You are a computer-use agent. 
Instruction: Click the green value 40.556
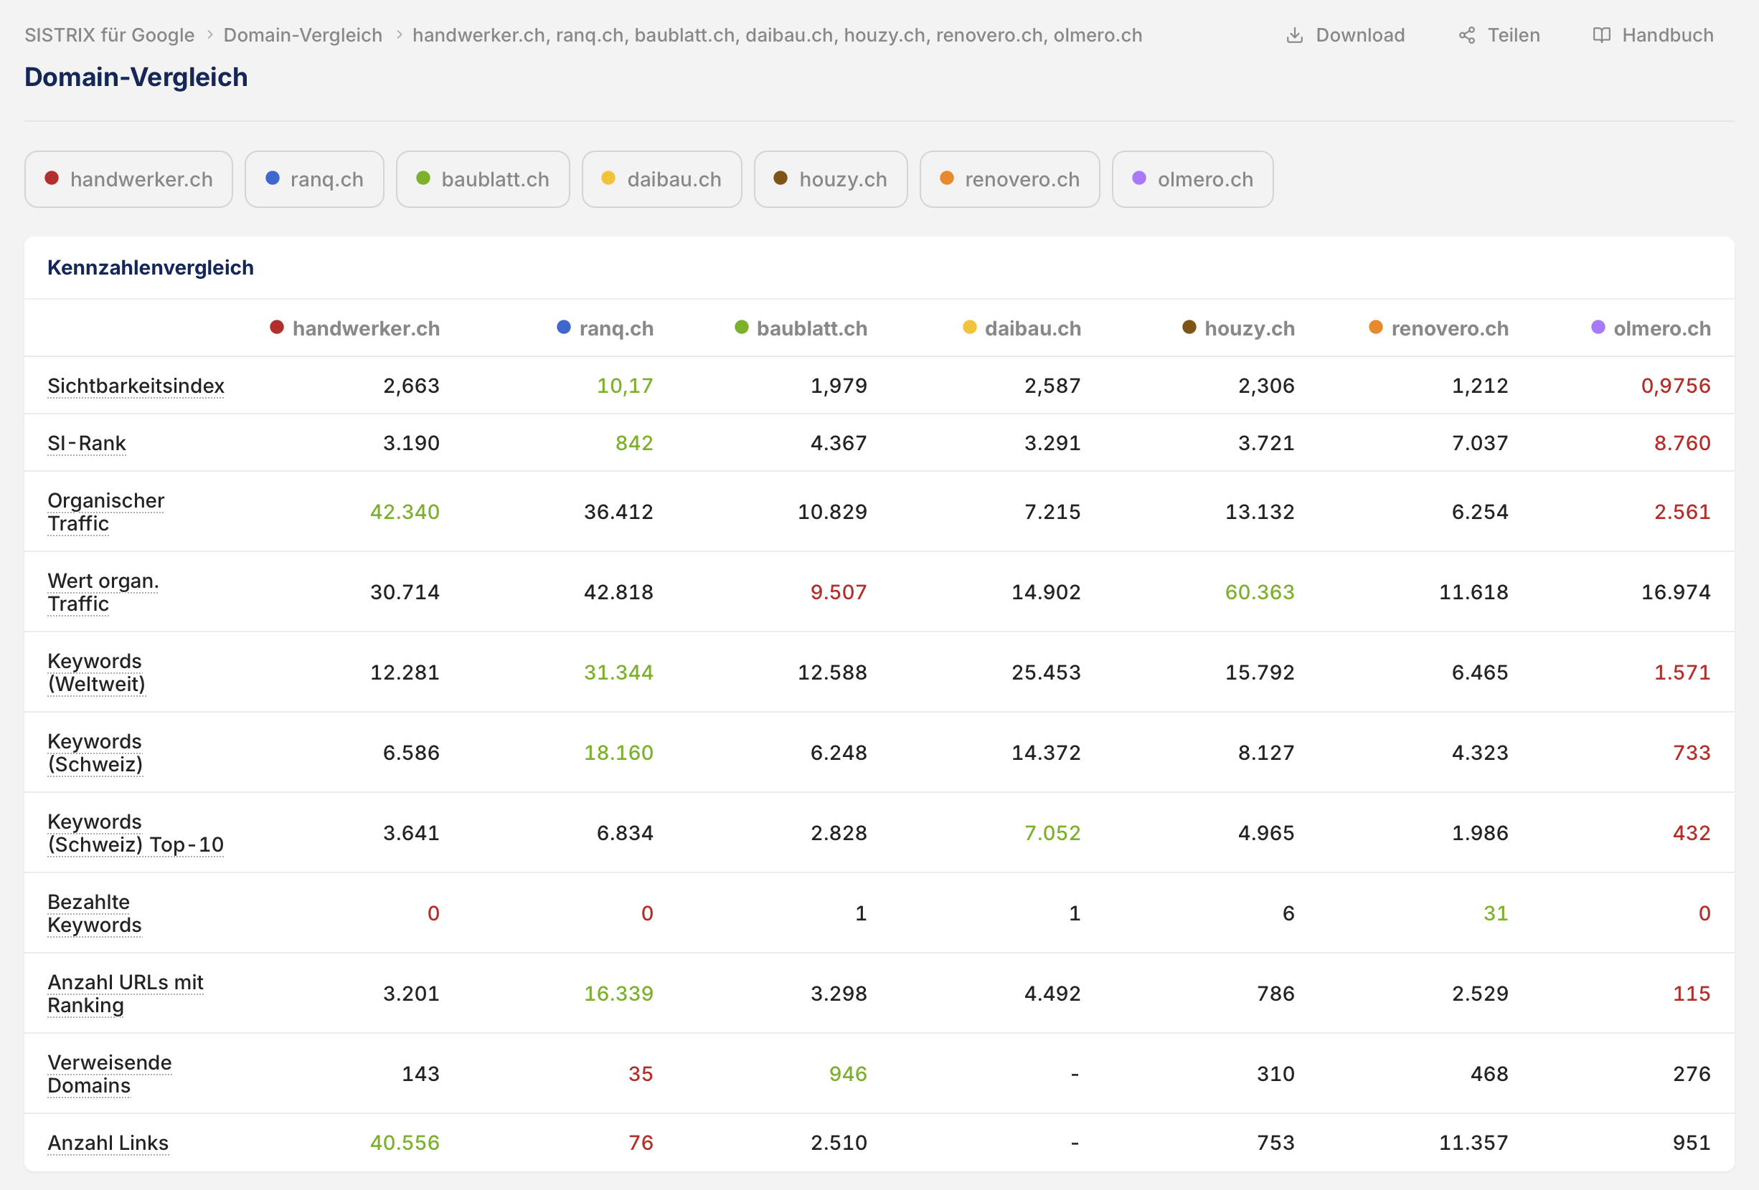tap(405, 1143)
